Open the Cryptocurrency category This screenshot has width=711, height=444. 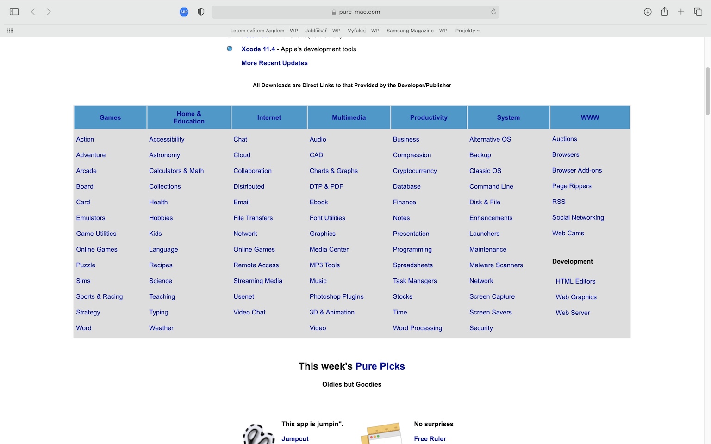415,171
